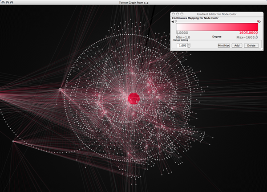Click the Range Setting value field
This screenshot has width=267, height=192.
click(x=182, y=45)
